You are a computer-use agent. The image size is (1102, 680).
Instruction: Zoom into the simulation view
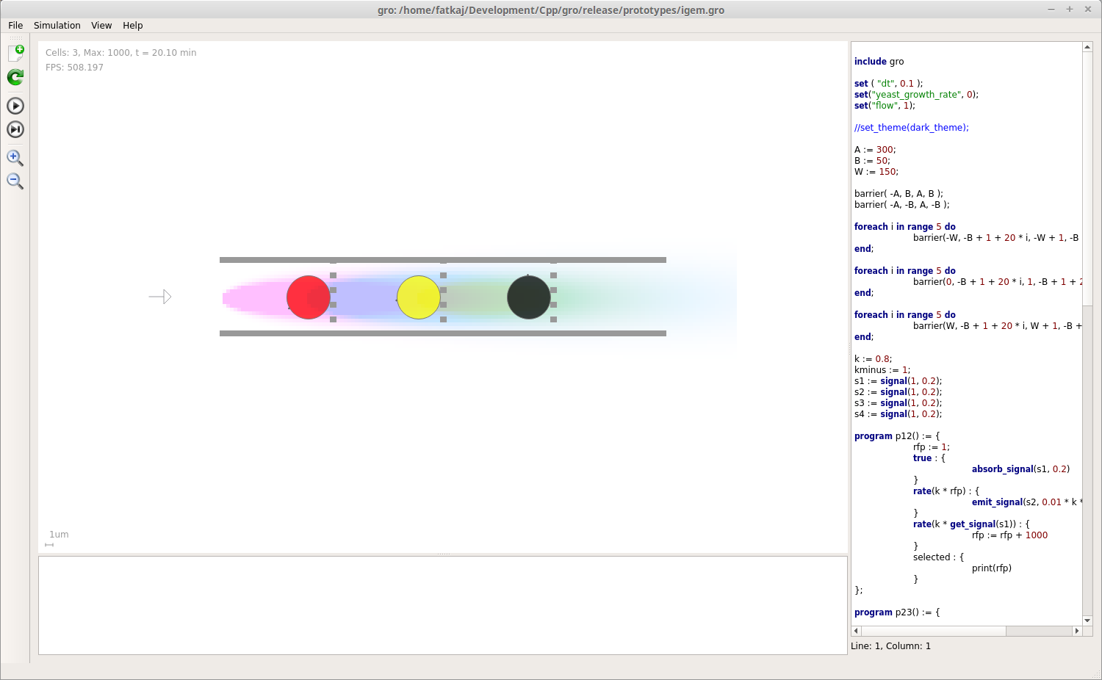click(15, 157)
